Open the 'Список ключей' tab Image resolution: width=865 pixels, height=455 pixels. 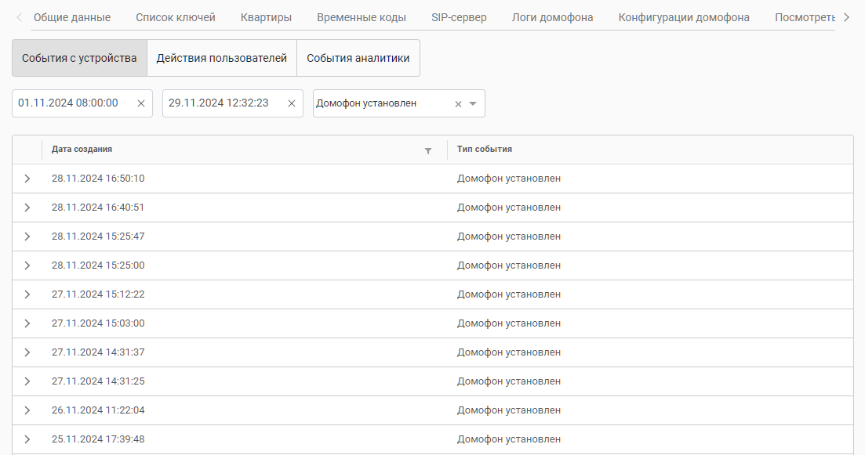(x=176, y=17)
